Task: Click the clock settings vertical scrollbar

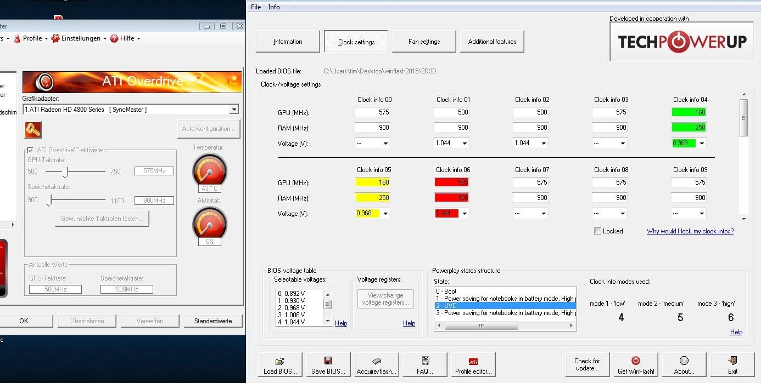Action: coord(744,117)
